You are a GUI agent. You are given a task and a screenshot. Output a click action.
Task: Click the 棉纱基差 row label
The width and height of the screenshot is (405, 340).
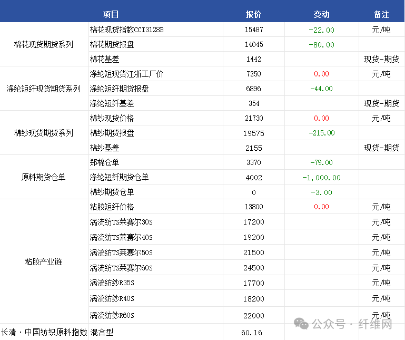[105, 148]
